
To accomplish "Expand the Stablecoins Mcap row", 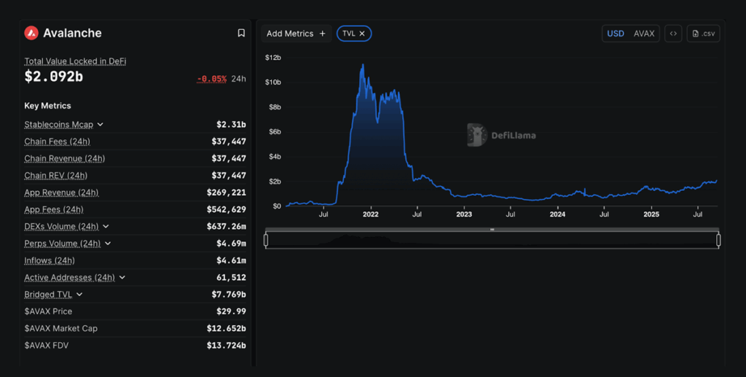I will point(101,125).
